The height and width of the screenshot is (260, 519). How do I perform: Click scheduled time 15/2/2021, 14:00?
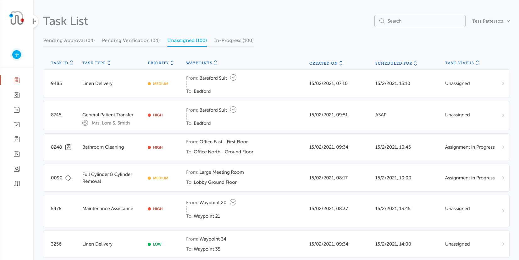(393, 244)
